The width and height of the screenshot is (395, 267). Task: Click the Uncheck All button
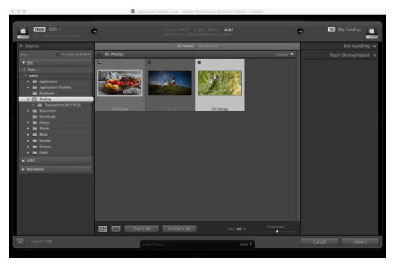179,229
